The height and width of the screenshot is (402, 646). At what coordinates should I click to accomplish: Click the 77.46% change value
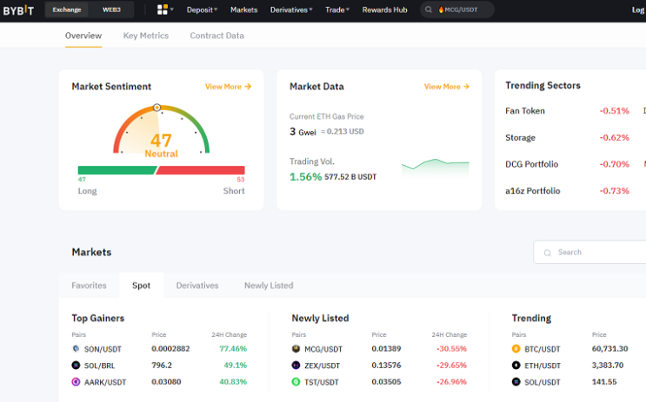(233, 349)
